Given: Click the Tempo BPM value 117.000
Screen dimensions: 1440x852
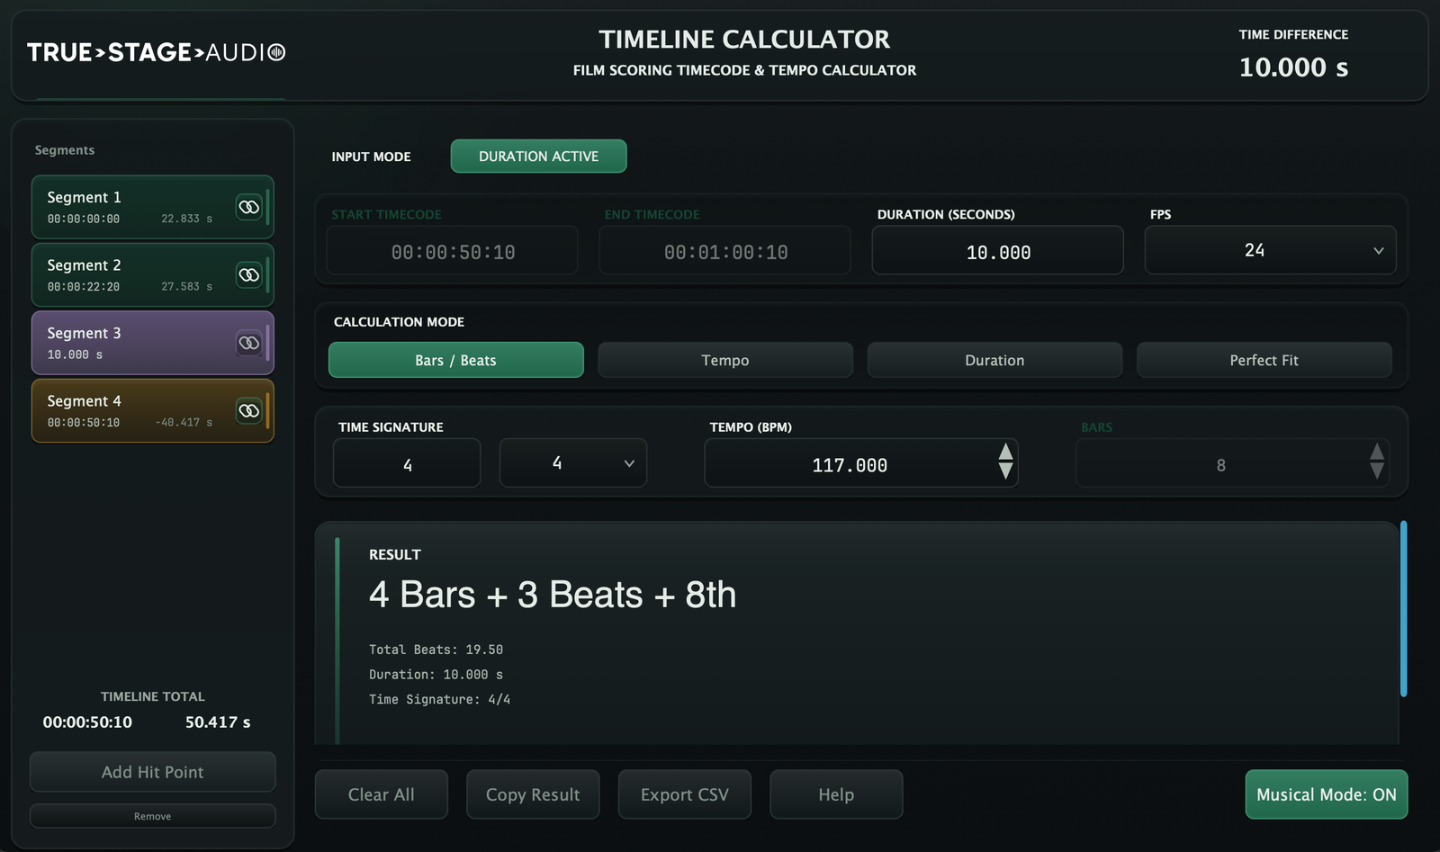Looking at the screenshot, I should pyautogui.click(x=850, y=465).
